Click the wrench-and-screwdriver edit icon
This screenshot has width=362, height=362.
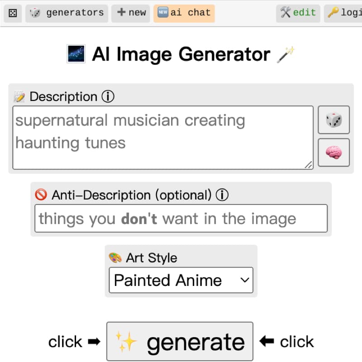pyautogui.click(x=286, y=13)
